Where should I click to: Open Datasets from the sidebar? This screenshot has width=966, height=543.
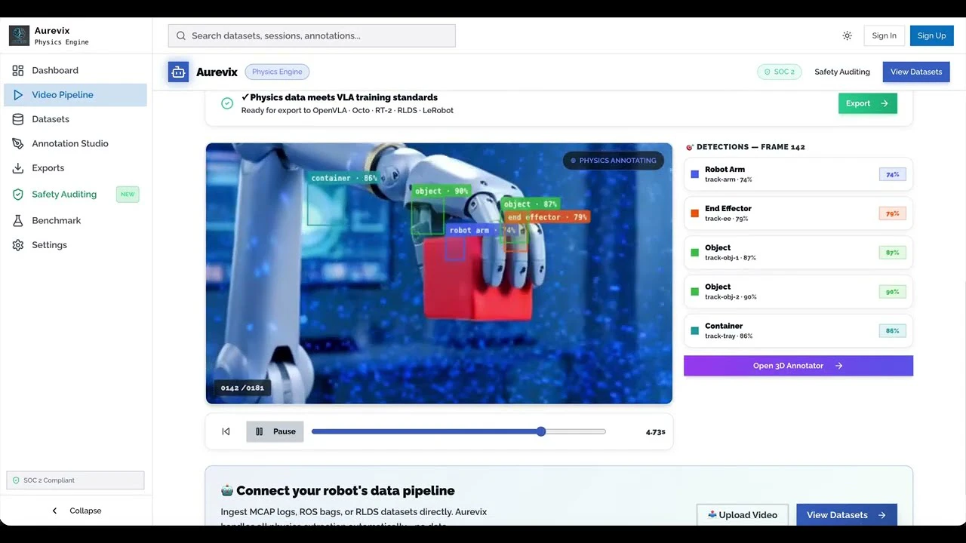[x=75, y=119]
